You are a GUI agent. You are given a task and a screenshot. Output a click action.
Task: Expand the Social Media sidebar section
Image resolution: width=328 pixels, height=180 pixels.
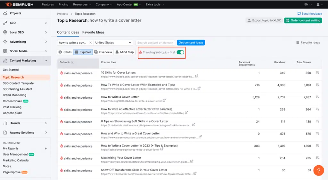[x=46, y=51]
